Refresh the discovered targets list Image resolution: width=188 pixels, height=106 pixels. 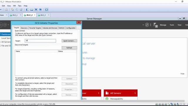[x=69, y=48]
